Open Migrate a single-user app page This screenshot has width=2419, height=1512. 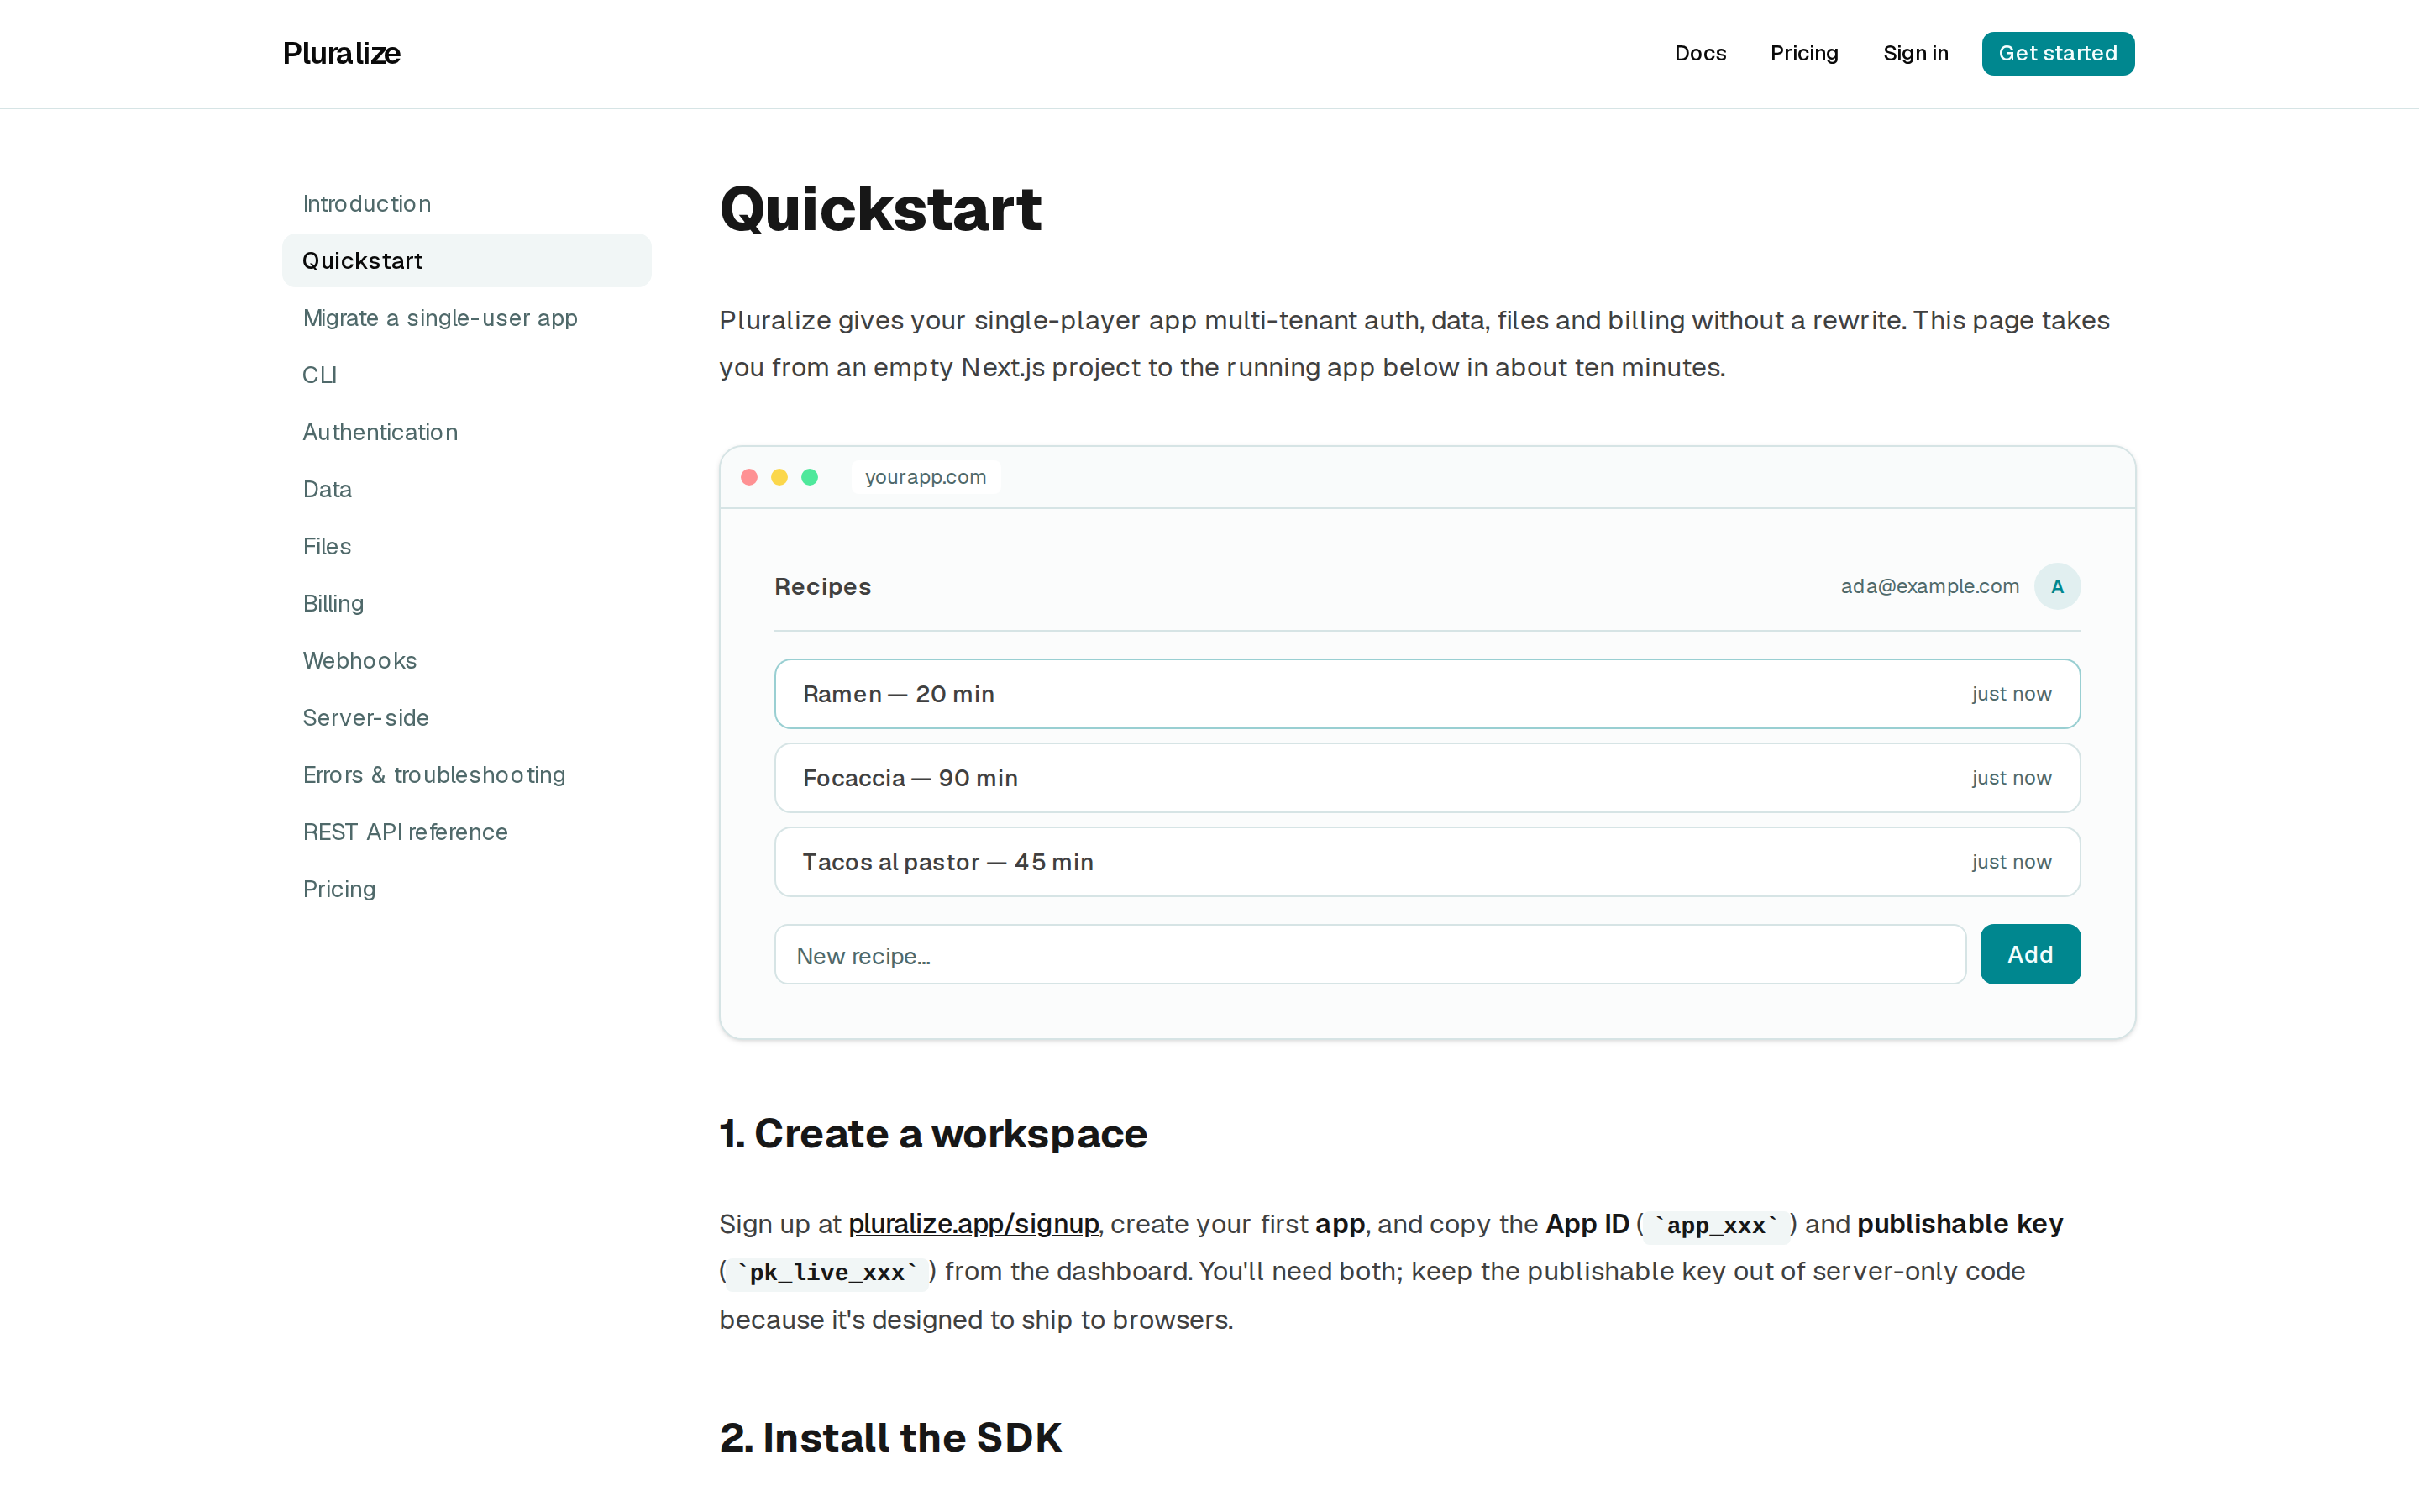(467, 317)
